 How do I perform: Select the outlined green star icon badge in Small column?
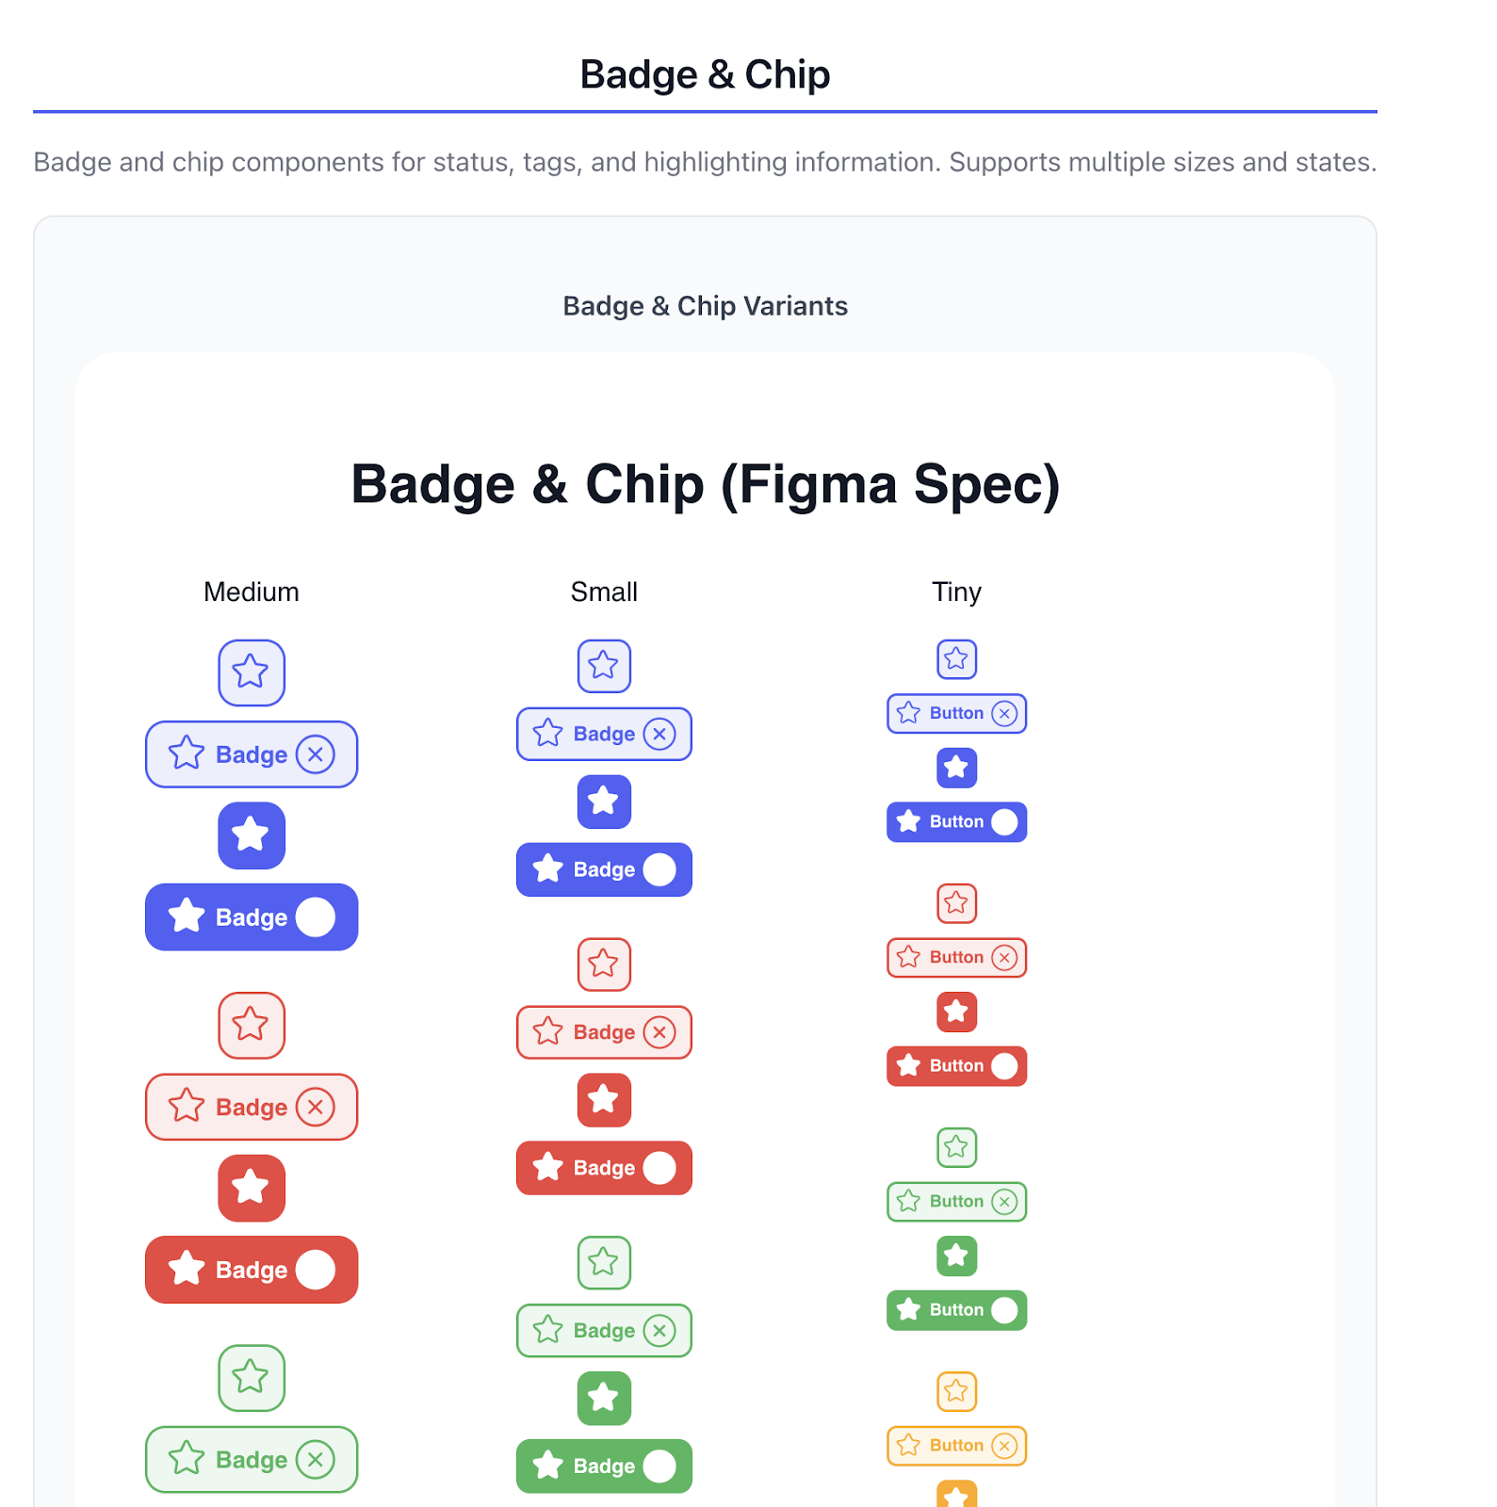(x=604, y=1262)
